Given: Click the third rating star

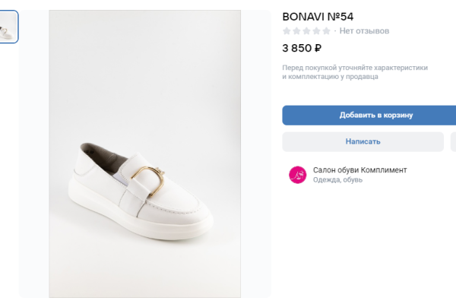Looking at the screenshot, I should click(x=307, y=31).
